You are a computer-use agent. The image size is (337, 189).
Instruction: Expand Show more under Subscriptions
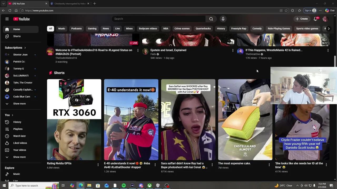tap(21, 104)
